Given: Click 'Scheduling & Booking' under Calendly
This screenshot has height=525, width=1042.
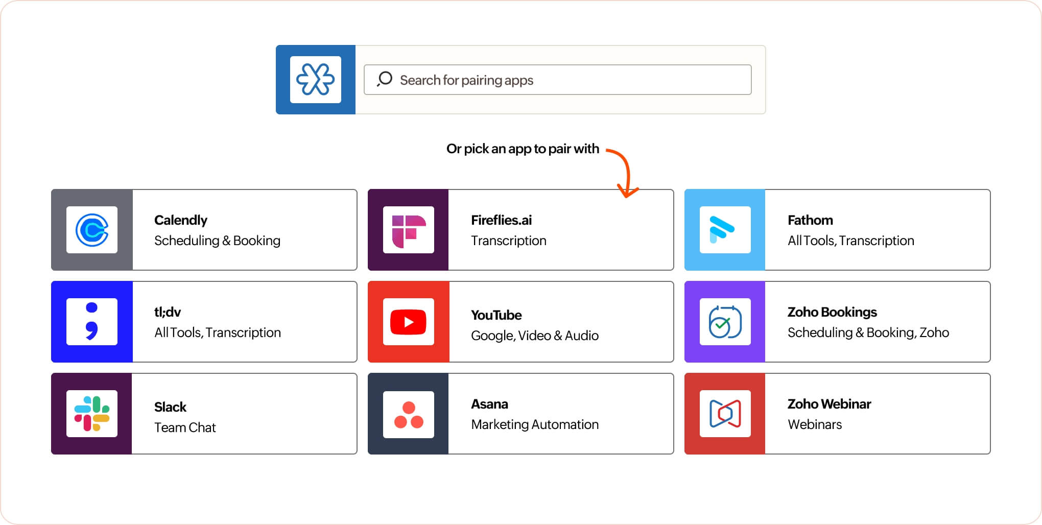Looking at the screenshot, I should pos(217,241).
